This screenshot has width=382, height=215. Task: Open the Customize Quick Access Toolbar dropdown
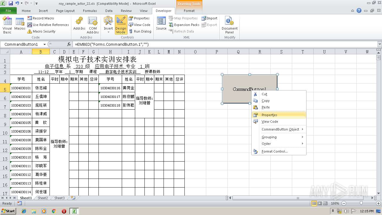coord(36,3)
